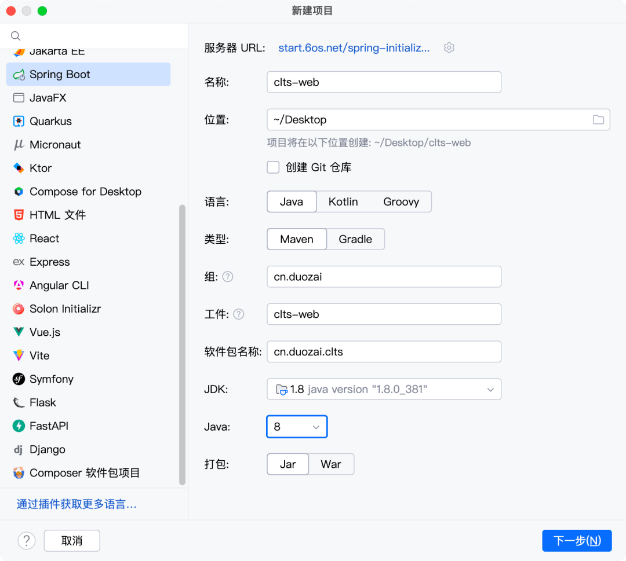
Task: Click the generator search field
Action: (x=94, y=36)
